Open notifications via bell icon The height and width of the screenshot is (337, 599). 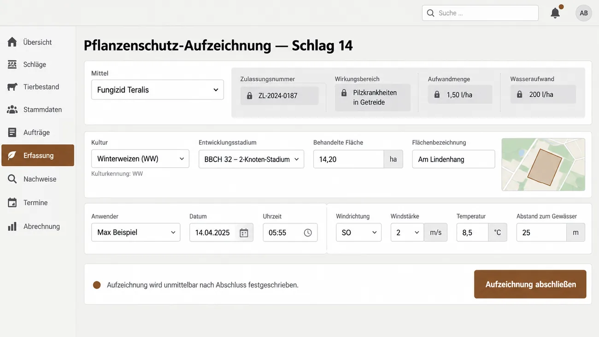pos(556,13)
